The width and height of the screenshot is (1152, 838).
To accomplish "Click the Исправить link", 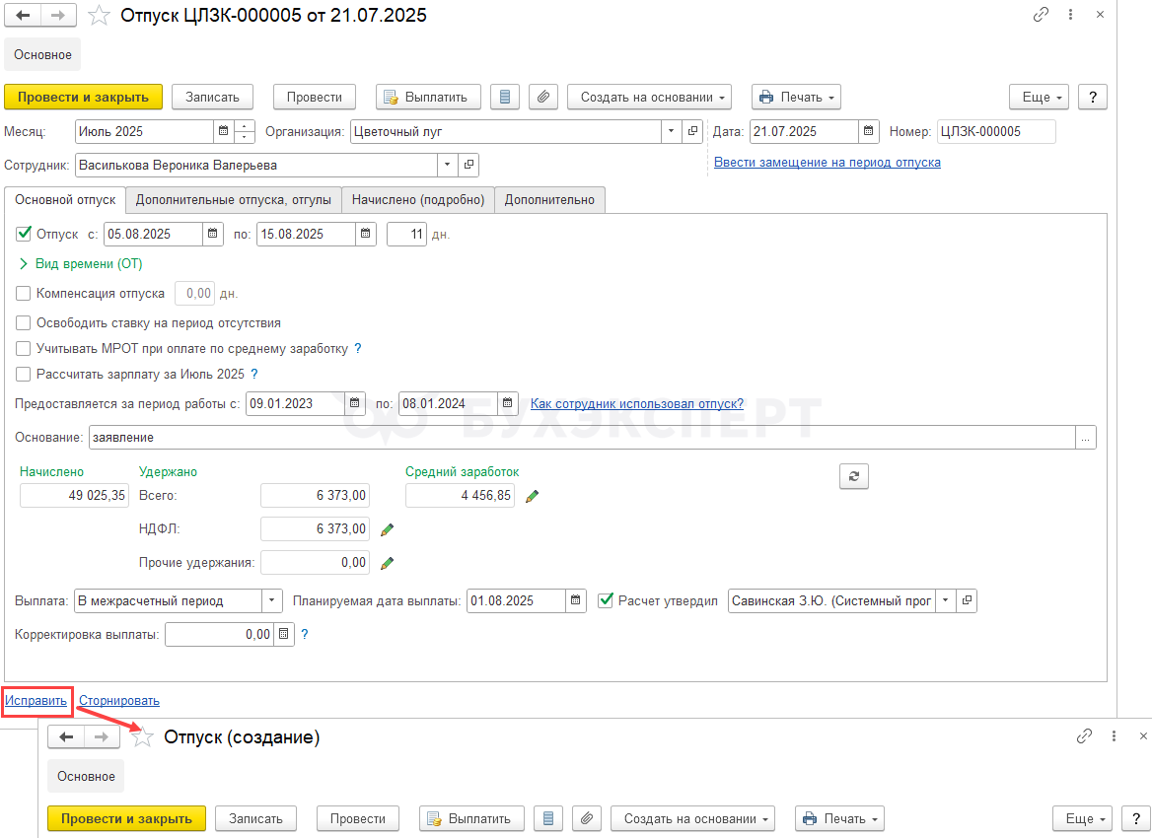I will coord(36,701).
